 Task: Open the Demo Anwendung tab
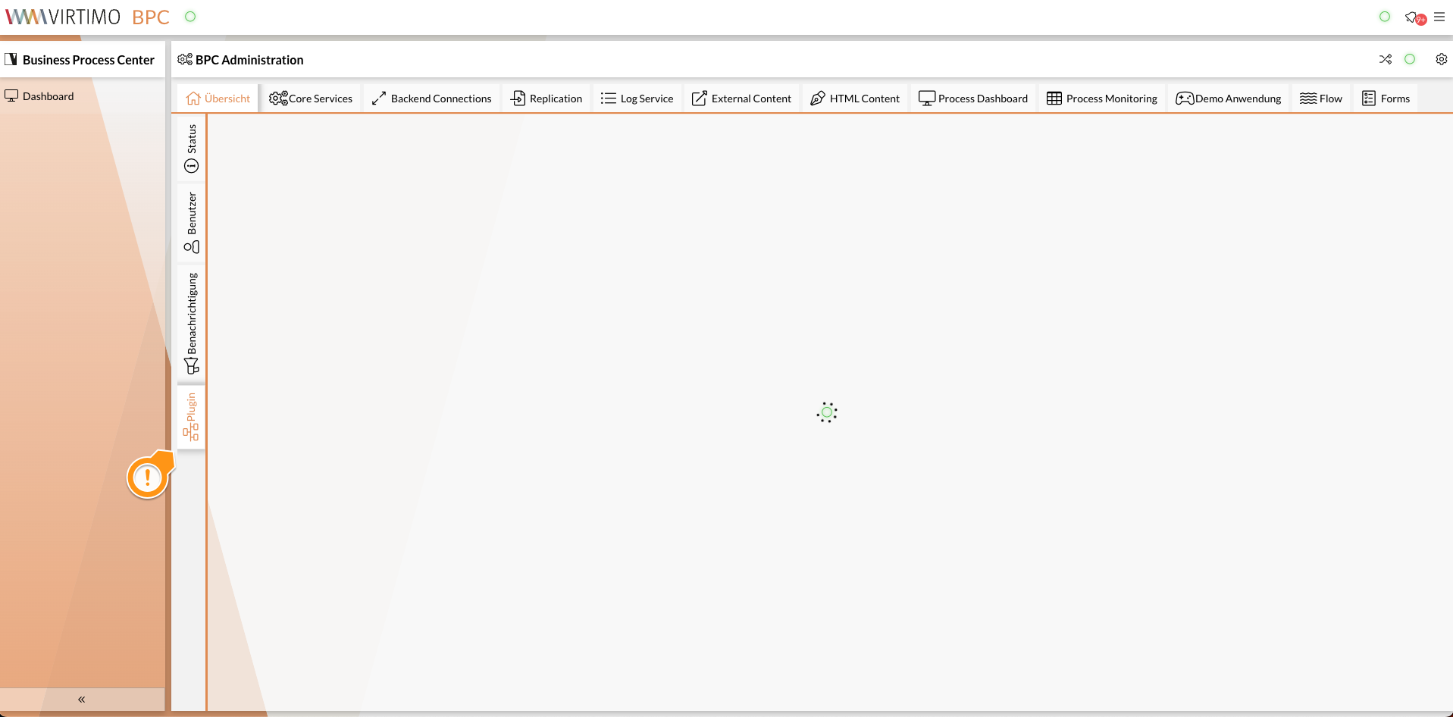coord(1228,98)
